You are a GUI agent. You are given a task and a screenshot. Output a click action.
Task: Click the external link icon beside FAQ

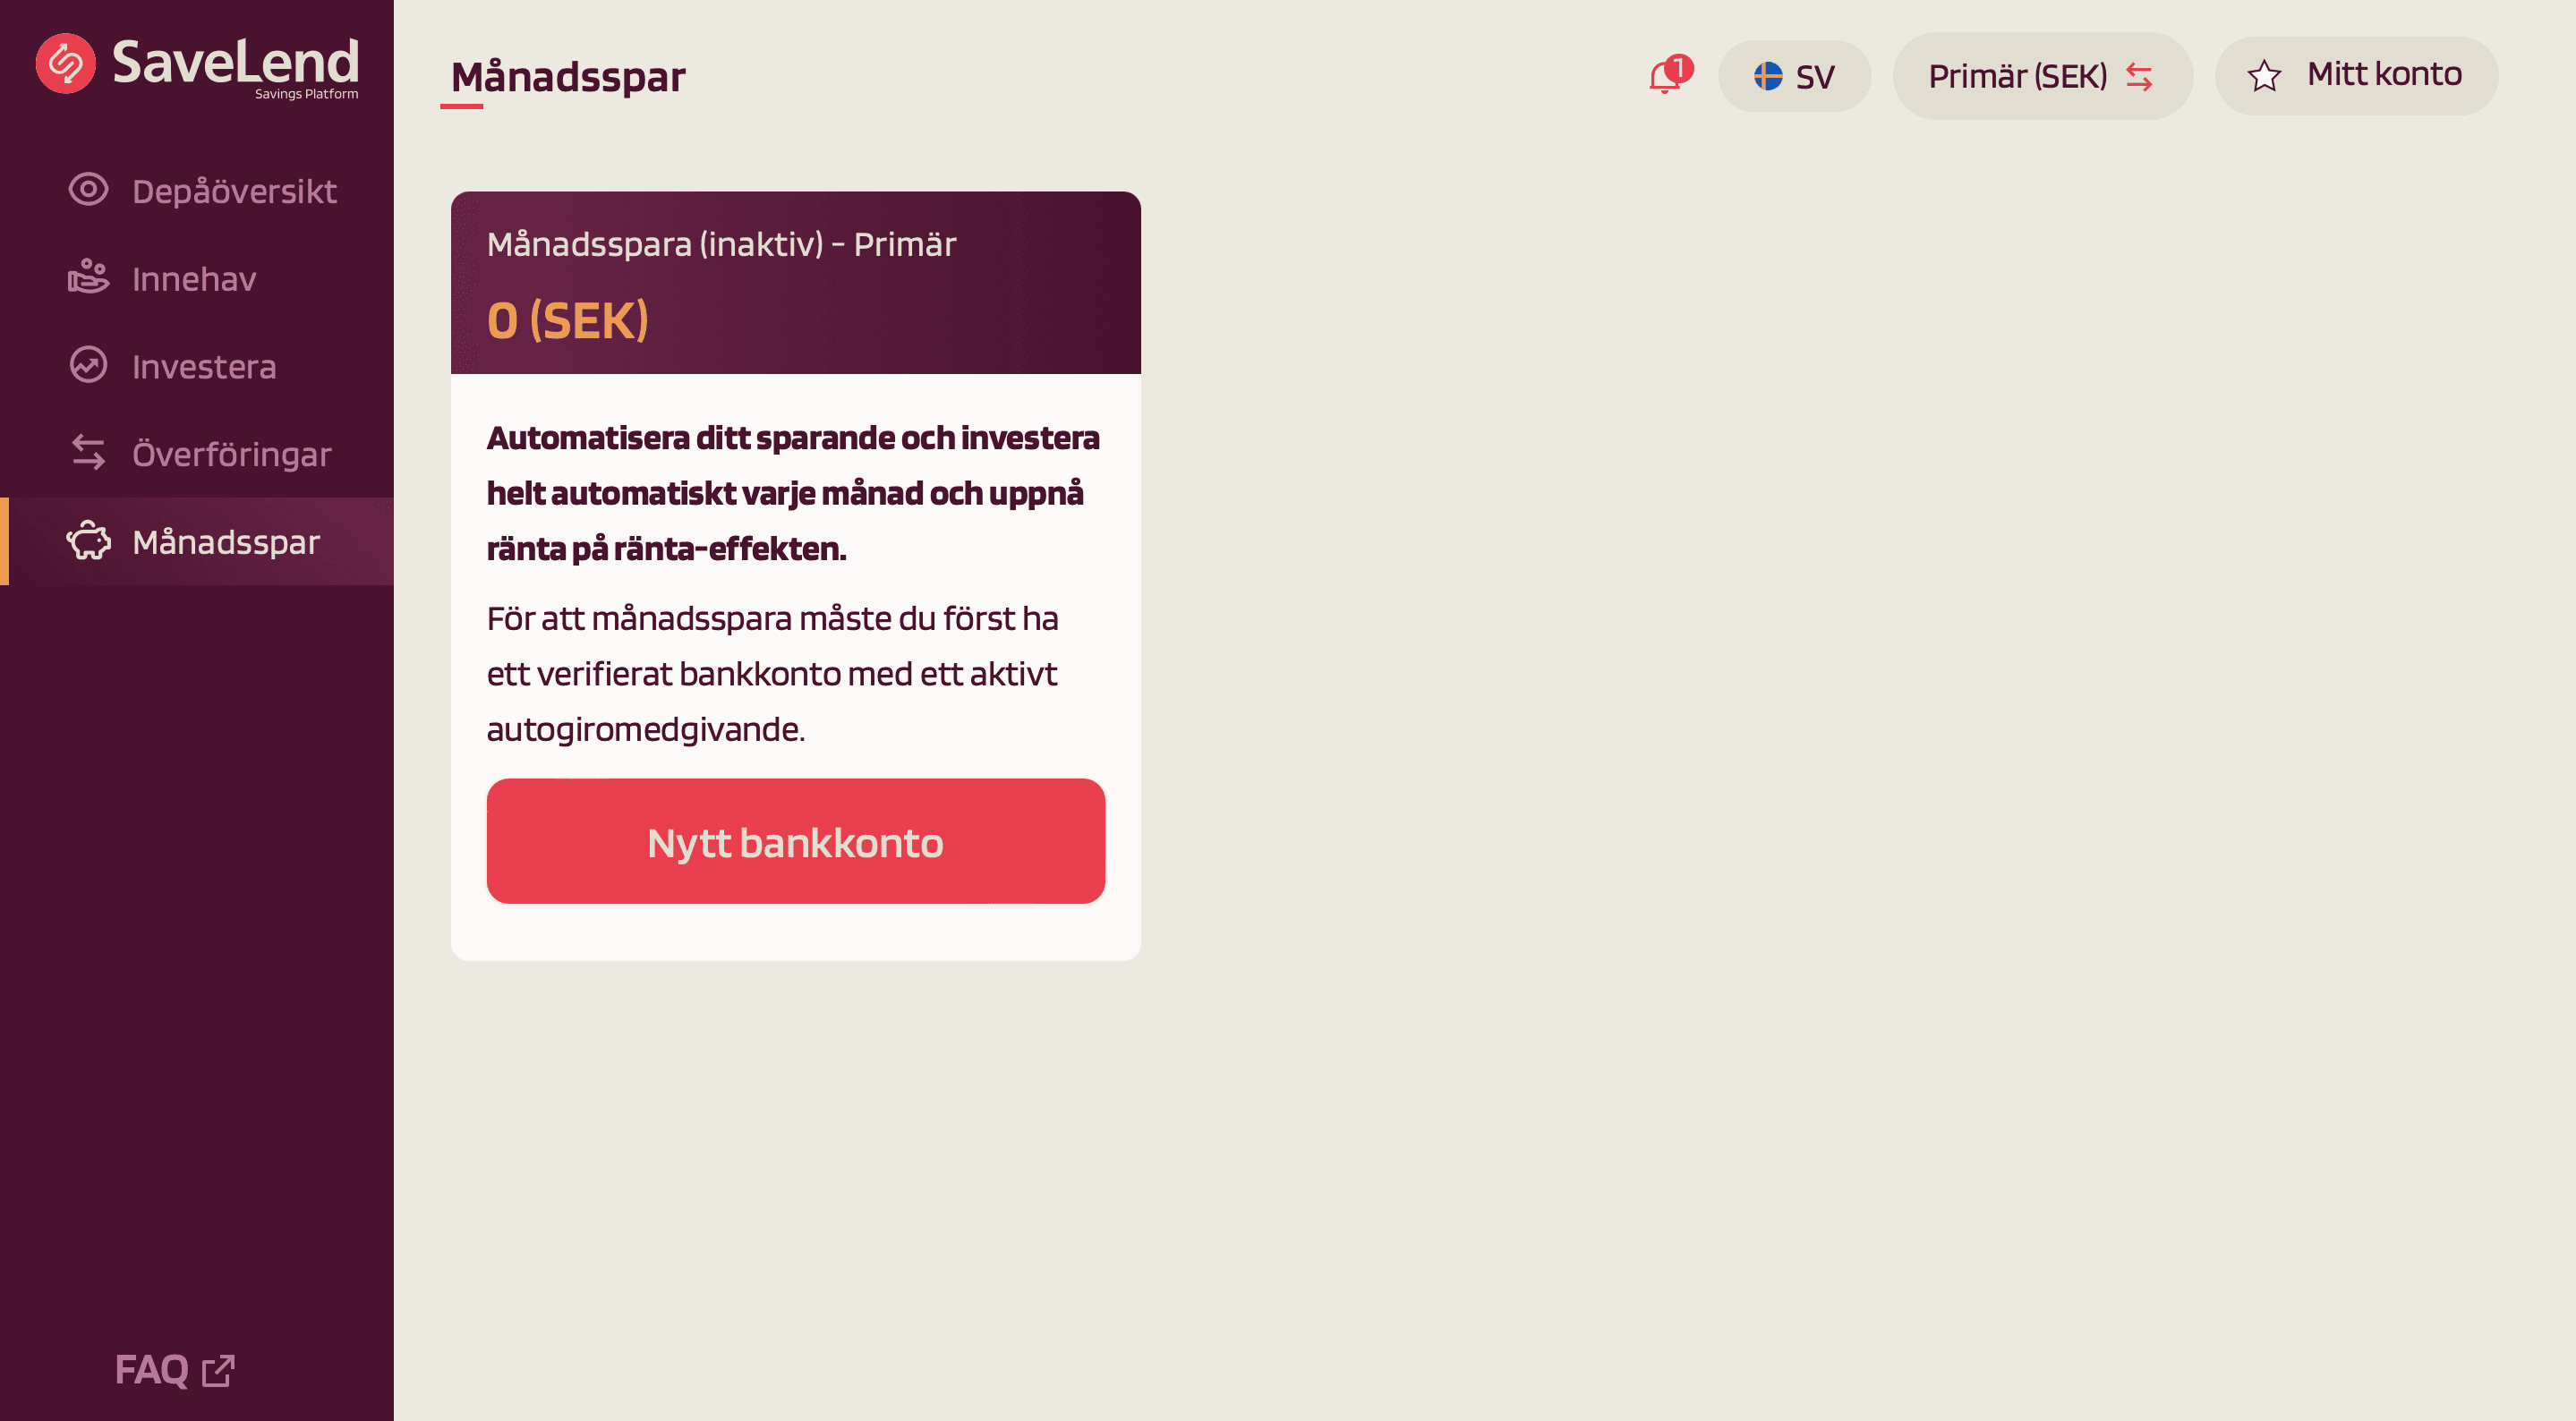218,1370
